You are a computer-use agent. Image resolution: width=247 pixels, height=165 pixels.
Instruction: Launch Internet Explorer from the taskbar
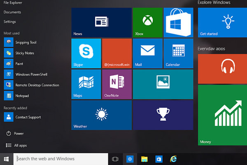[173, 159]
